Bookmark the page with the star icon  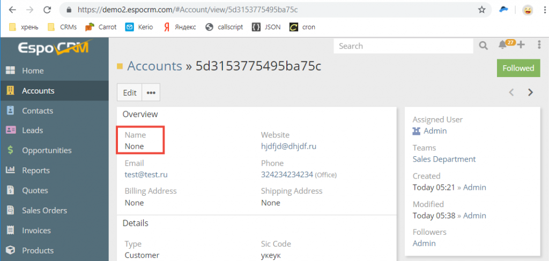click(482, 10)
